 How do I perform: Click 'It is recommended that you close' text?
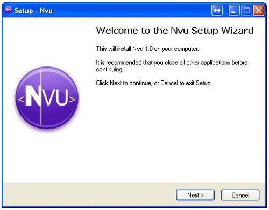[172, 66]
